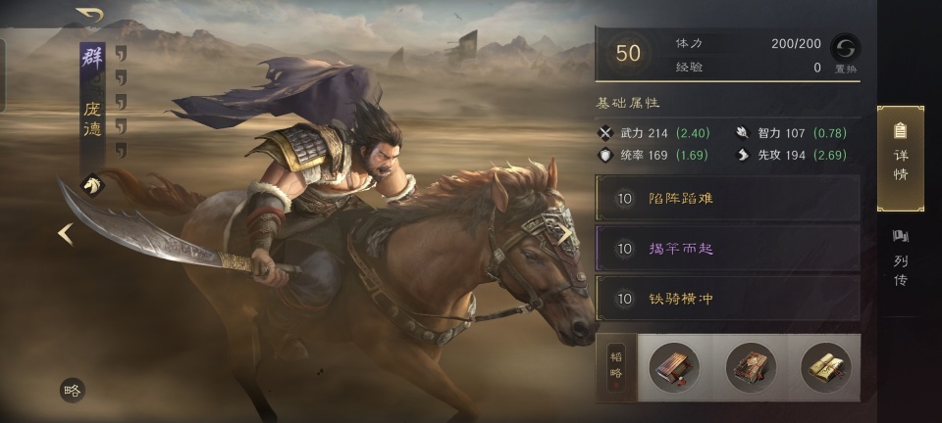Open the cavalry horse troop-type icon
Screen dimensions: 942x423
point(92,185)
